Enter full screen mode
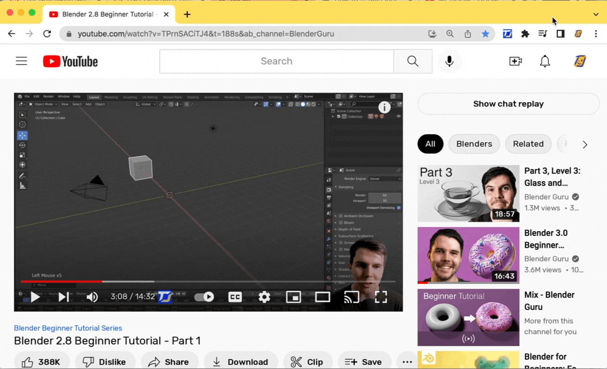 tap(381, 297)
